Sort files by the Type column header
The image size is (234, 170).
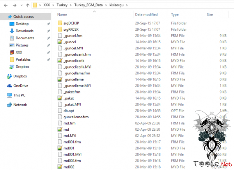175,14
